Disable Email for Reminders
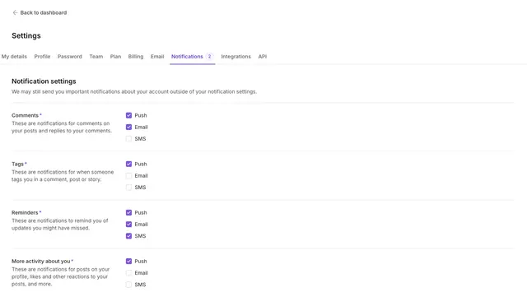The image size is (527, 306). point(128,225)
